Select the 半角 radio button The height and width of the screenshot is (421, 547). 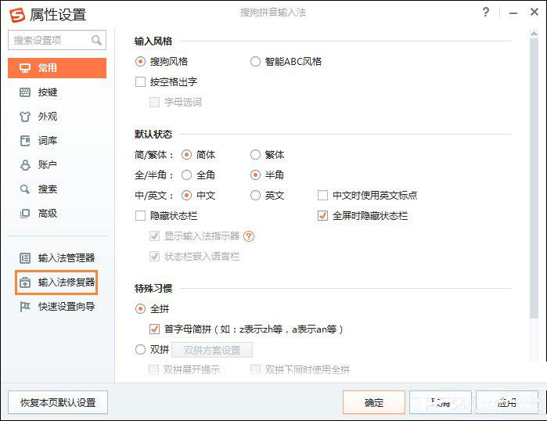[255, 175]
